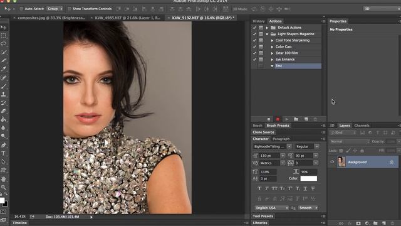Viewport: 401px width, 226px height.
Task: Select the Clone Stamp tool
Action: coord(4,95)
